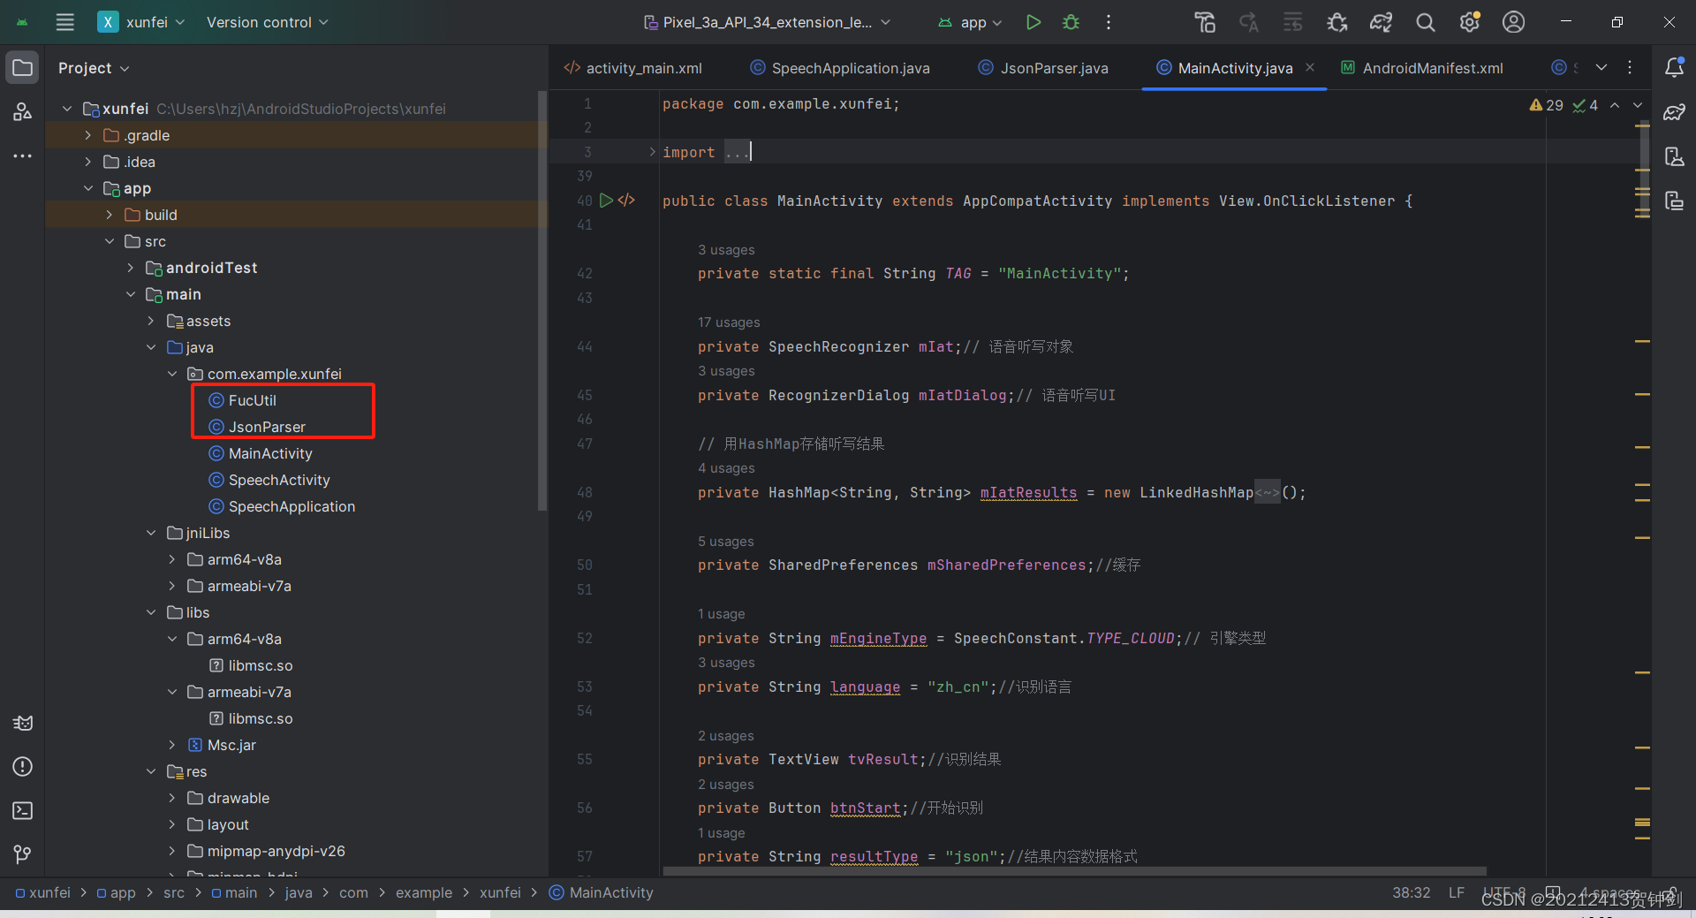Expand the androidTest folder
Screen dimensions: 1696x918
(x=130, y=268)
